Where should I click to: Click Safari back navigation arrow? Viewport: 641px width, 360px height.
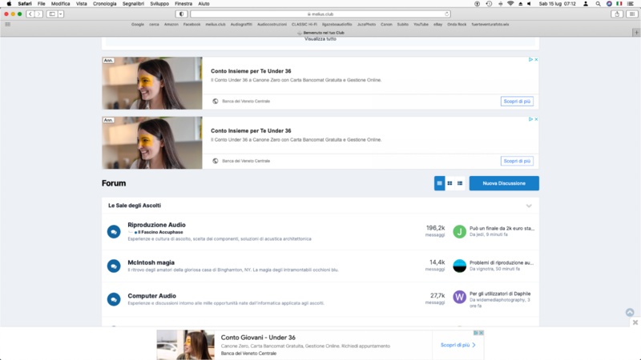click(30, 14)
